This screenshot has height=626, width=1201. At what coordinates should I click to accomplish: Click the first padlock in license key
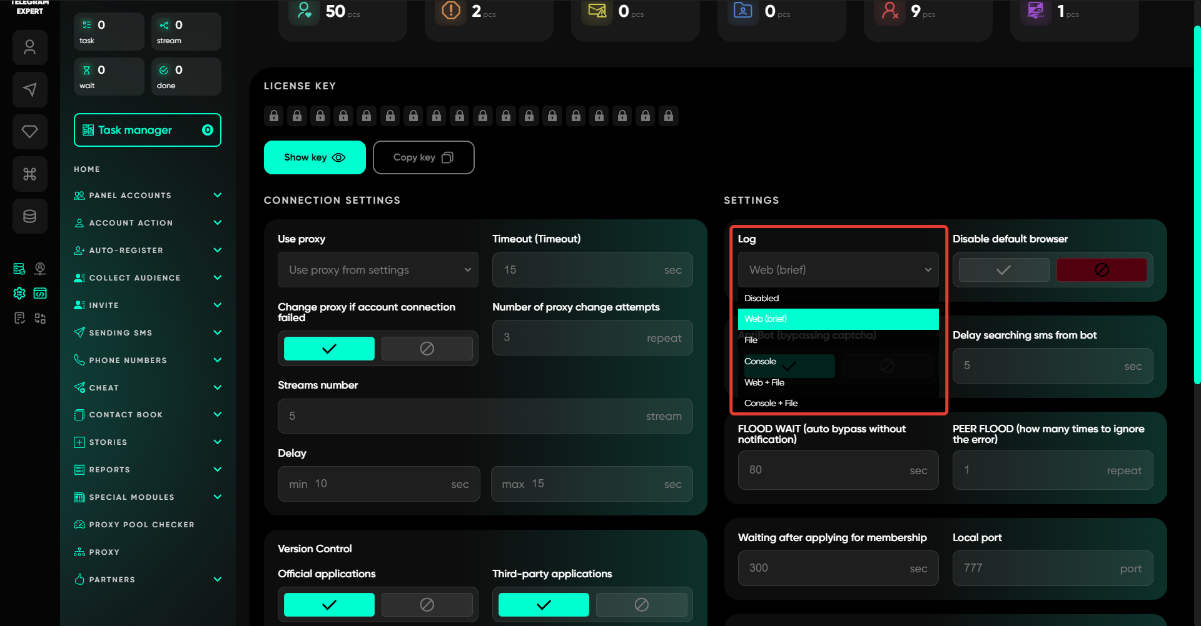point(274,116)
